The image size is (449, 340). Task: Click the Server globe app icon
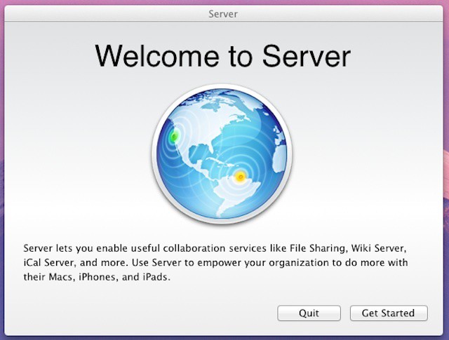click(223, 156)
